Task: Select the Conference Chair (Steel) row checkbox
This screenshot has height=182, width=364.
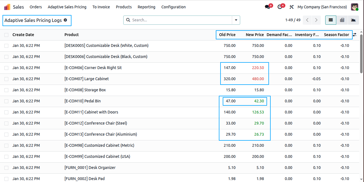Action: coord(6,123)
